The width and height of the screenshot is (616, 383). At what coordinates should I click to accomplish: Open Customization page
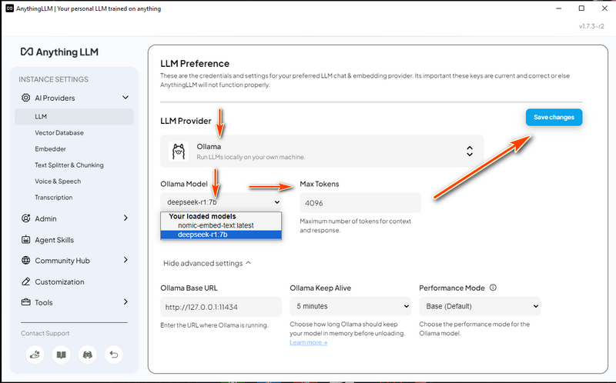click(x=59, y=281)
